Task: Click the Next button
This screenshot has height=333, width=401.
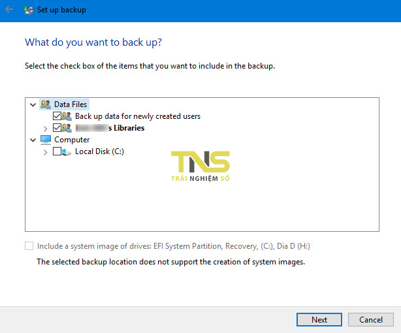Action: tap(319, 319)
